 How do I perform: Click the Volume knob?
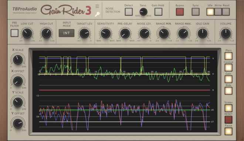coord(226,33)
